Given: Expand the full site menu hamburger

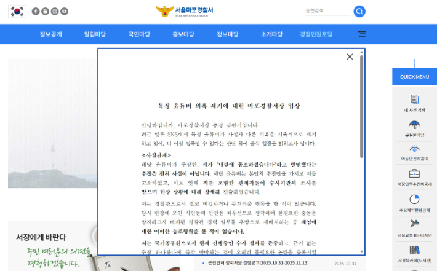Looking at the screenshot, I should coord(361,34).
